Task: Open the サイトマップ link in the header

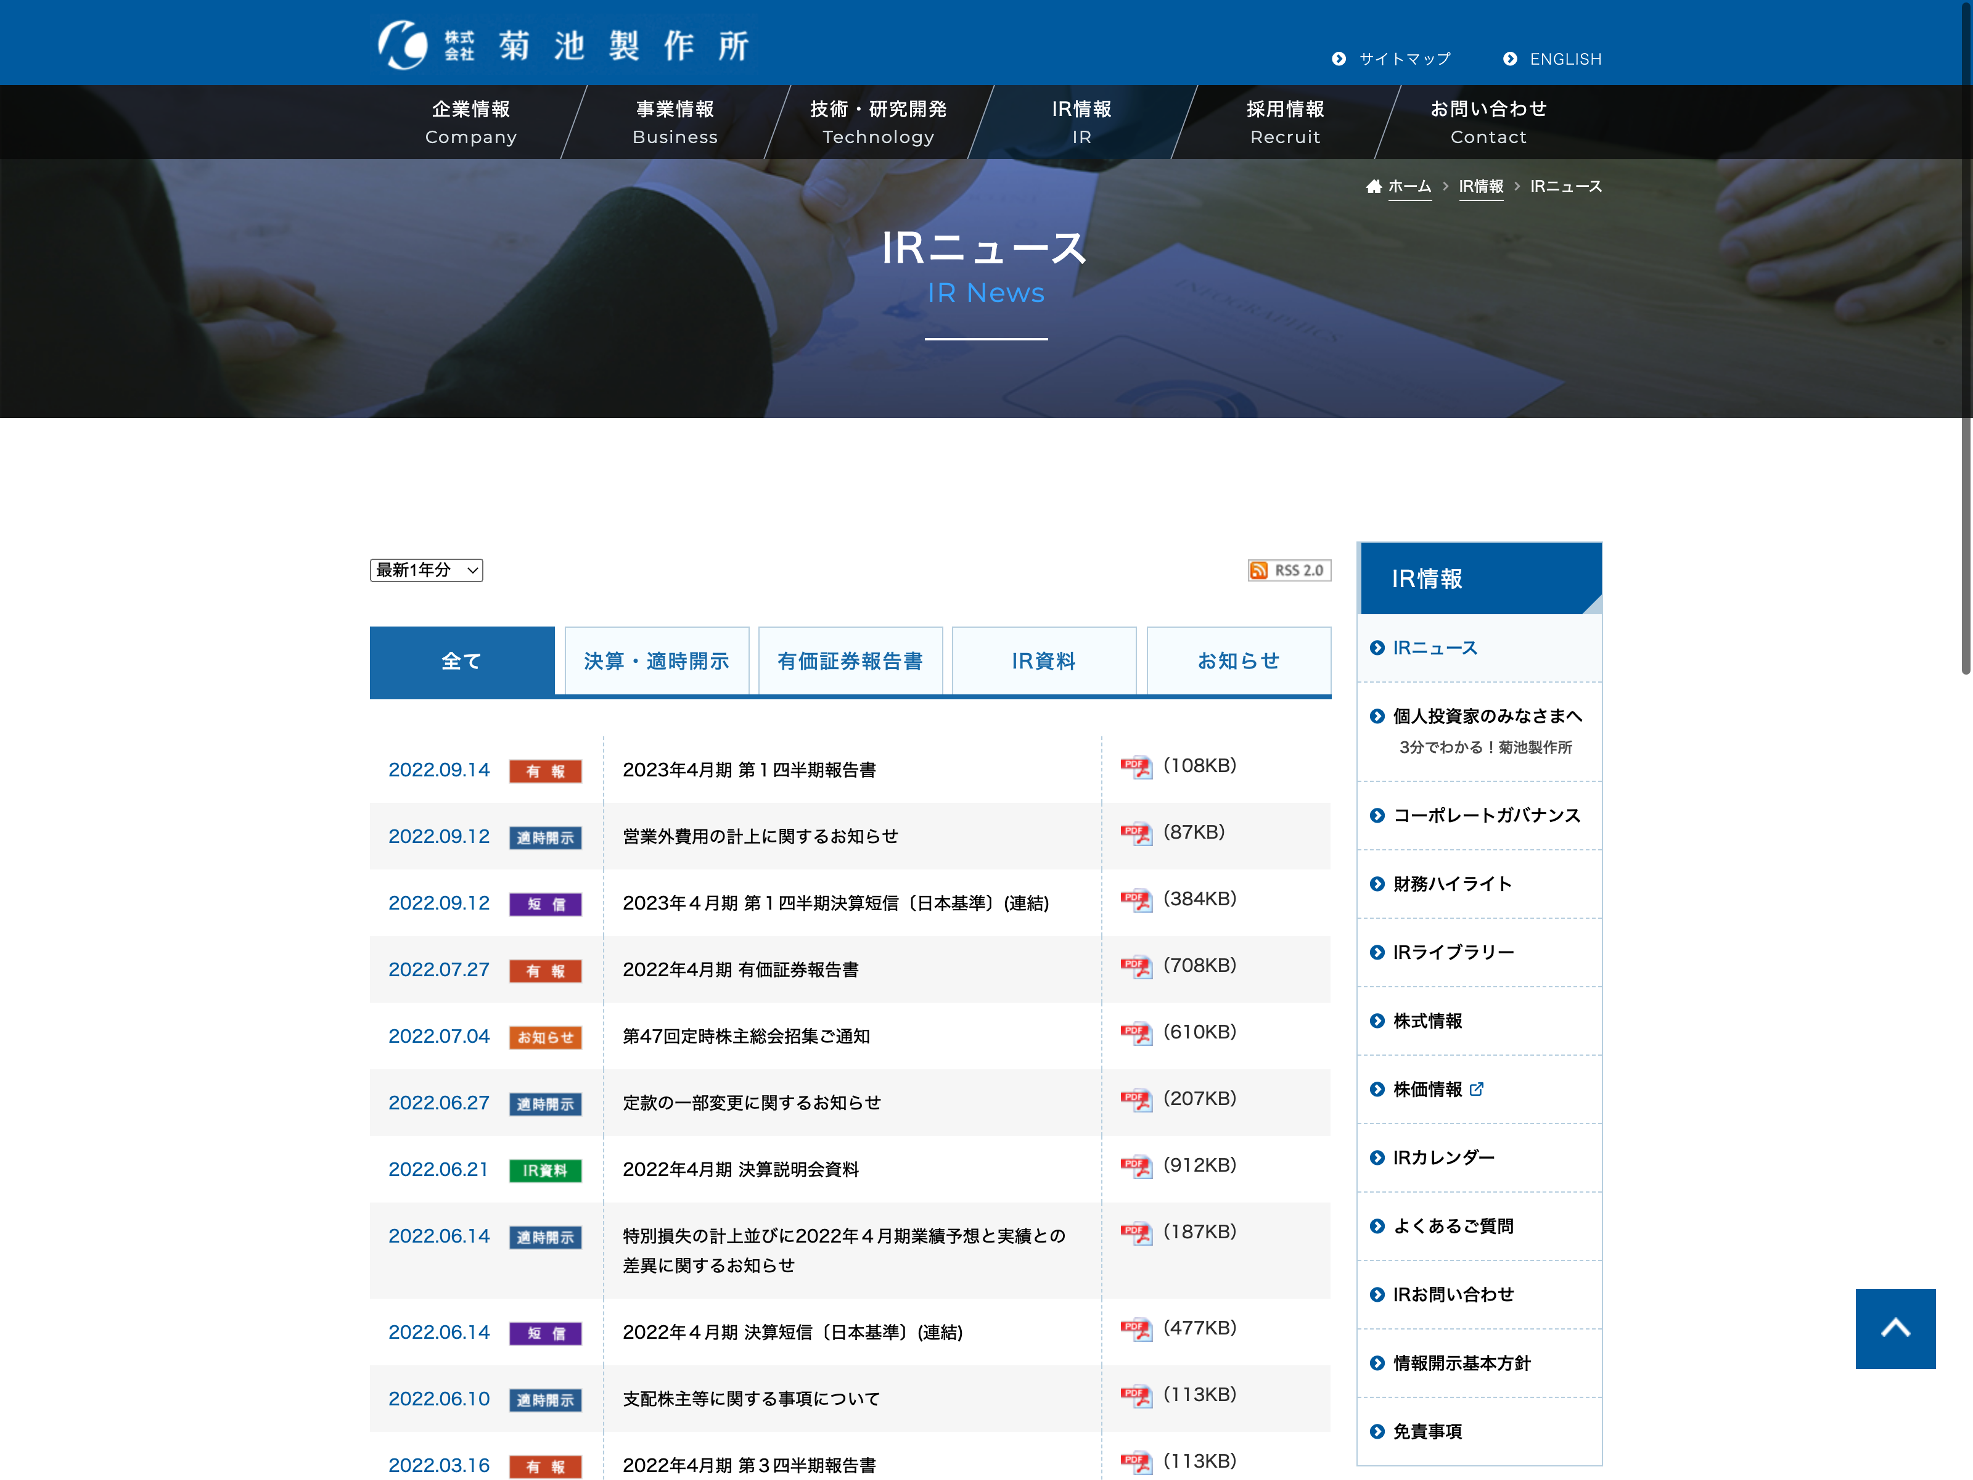Action: tap(1404, 59)
